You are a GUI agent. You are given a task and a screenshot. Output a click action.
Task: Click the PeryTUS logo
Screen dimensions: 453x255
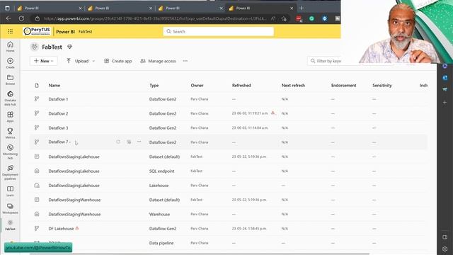pyautogui.click(x=37, y=31)
